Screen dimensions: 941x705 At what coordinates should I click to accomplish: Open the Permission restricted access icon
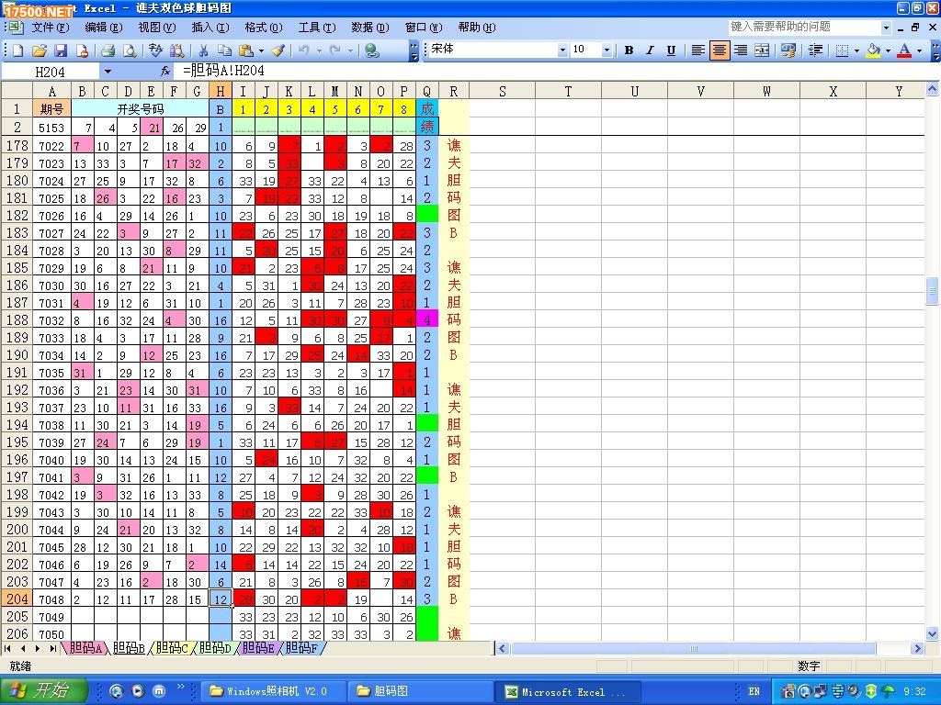82,51
